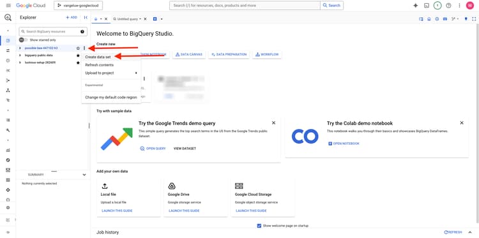This screenshot has width=479, height=238.
Task: Open the three-dot menu for possible-bee project
Action: tap(84, 48)
